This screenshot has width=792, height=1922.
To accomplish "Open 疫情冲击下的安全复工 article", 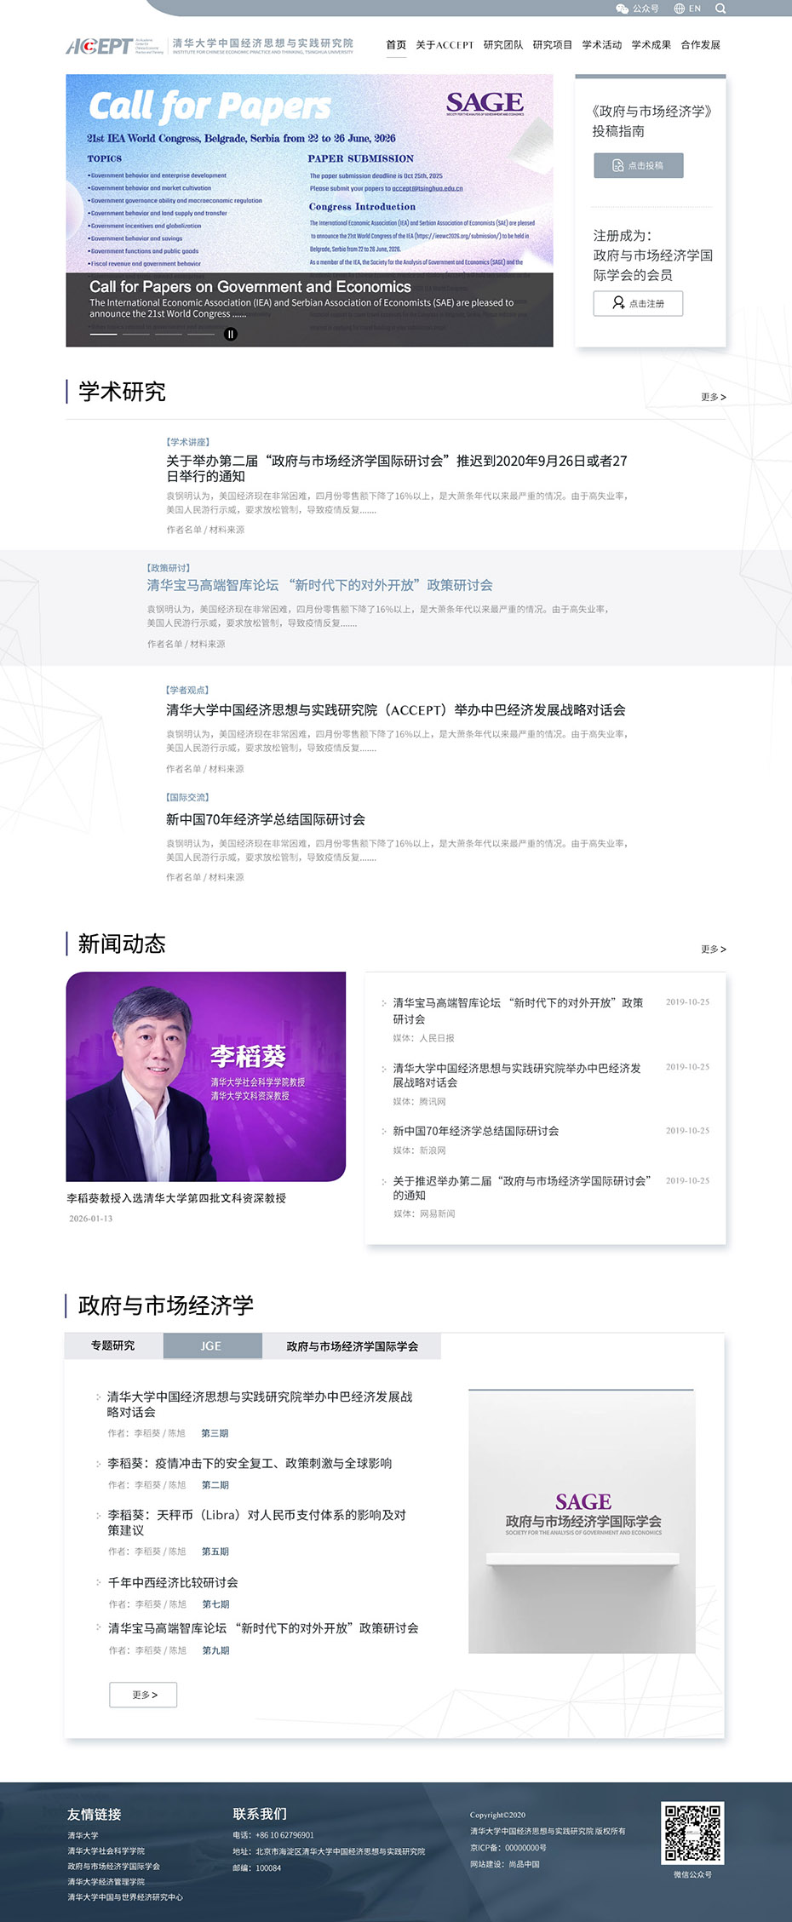I will click(250, 1463).
